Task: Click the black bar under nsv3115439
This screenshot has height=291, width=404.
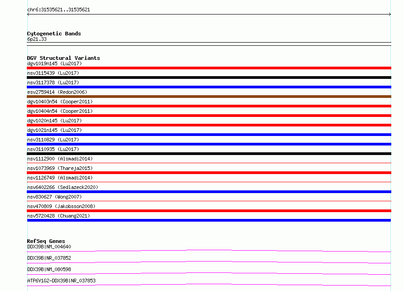Action: [x=209, y=78]
